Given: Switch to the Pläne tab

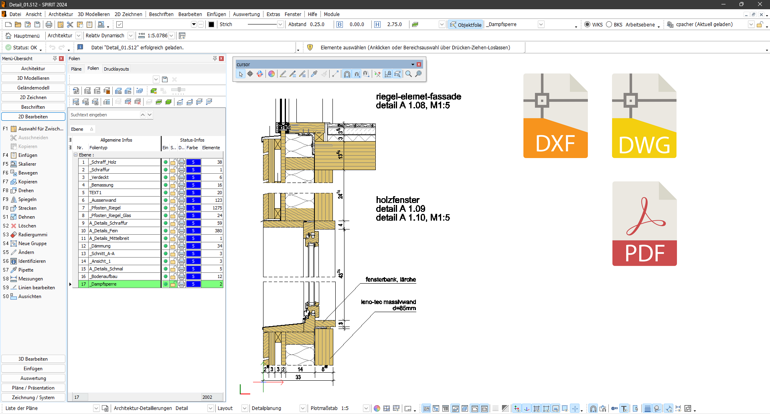Looking at the screenshot, I should [76, 69].
